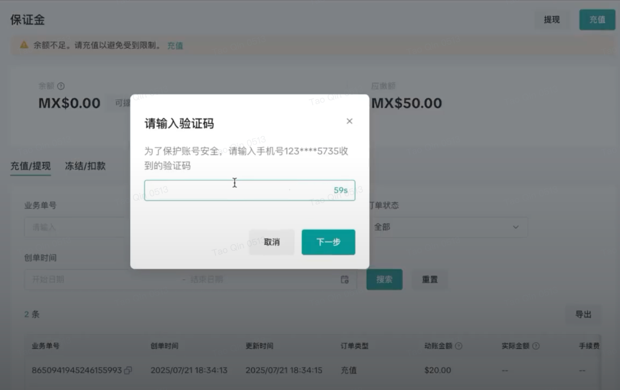
Task: Click the 取消 button in dialog
Action: tap(272, 242)
